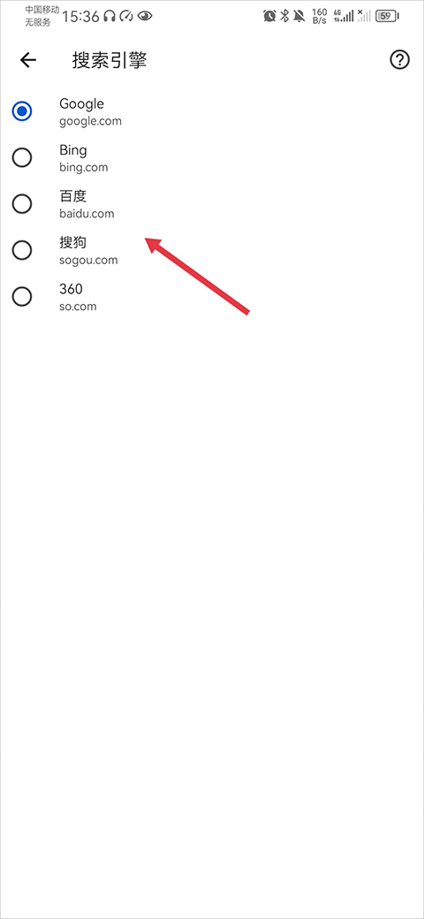
Task: Tap the sogou.com domain text
Action: point(88,260)
